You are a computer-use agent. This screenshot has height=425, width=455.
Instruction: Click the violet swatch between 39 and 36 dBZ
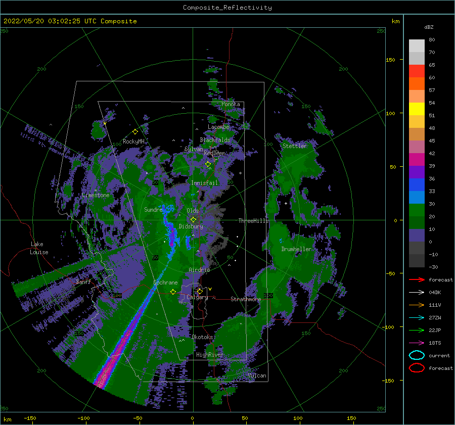[417, 172]
